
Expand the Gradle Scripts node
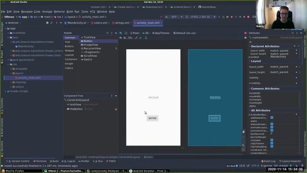tap(5, 91)
